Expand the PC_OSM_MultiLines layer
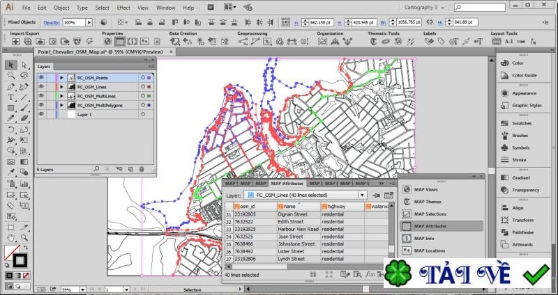This screenshot has height=295, width=558. (61, 95)
